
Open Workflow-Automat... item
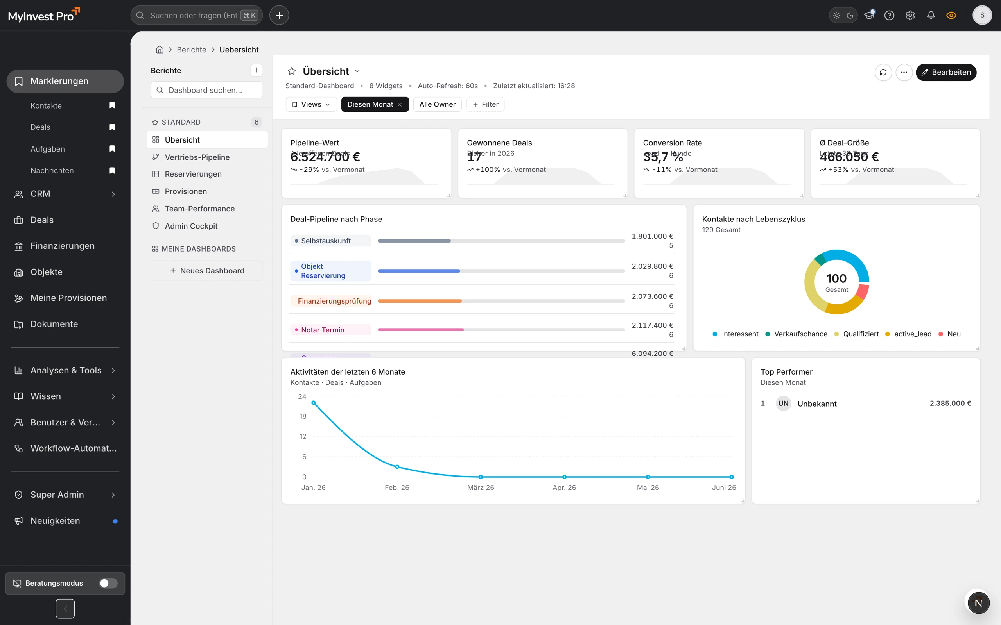(65, 448)
